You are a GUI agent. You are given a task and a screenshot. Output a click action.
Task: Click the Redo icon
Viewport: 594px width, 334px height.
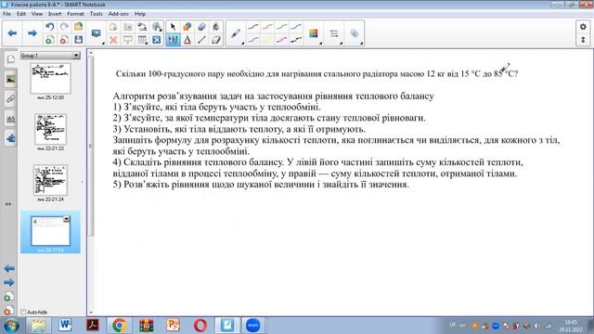pos(64,27)
